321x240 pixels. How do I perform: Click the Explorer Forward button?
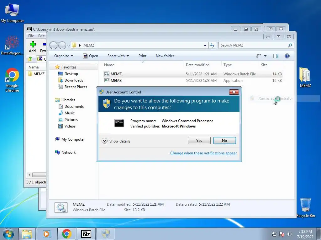pyautogui.click(x=62, y=45)
